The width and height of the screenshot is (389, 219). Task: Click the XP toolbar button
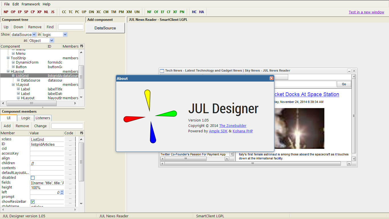coord(39,12)
